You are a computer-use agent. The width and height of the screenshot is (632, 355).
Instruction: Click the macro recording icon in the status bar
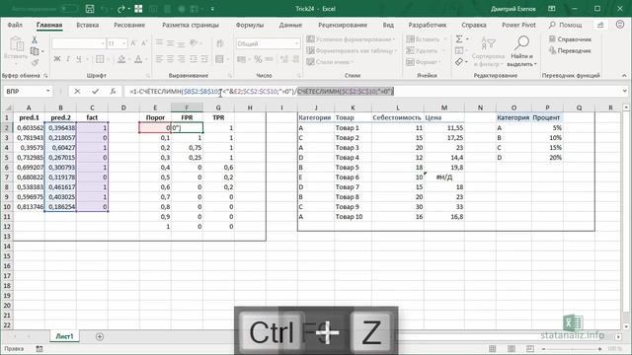[x=39, y=349]
